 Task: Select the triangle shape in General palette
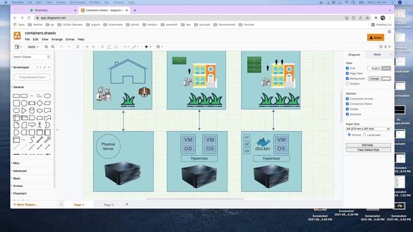24,110
